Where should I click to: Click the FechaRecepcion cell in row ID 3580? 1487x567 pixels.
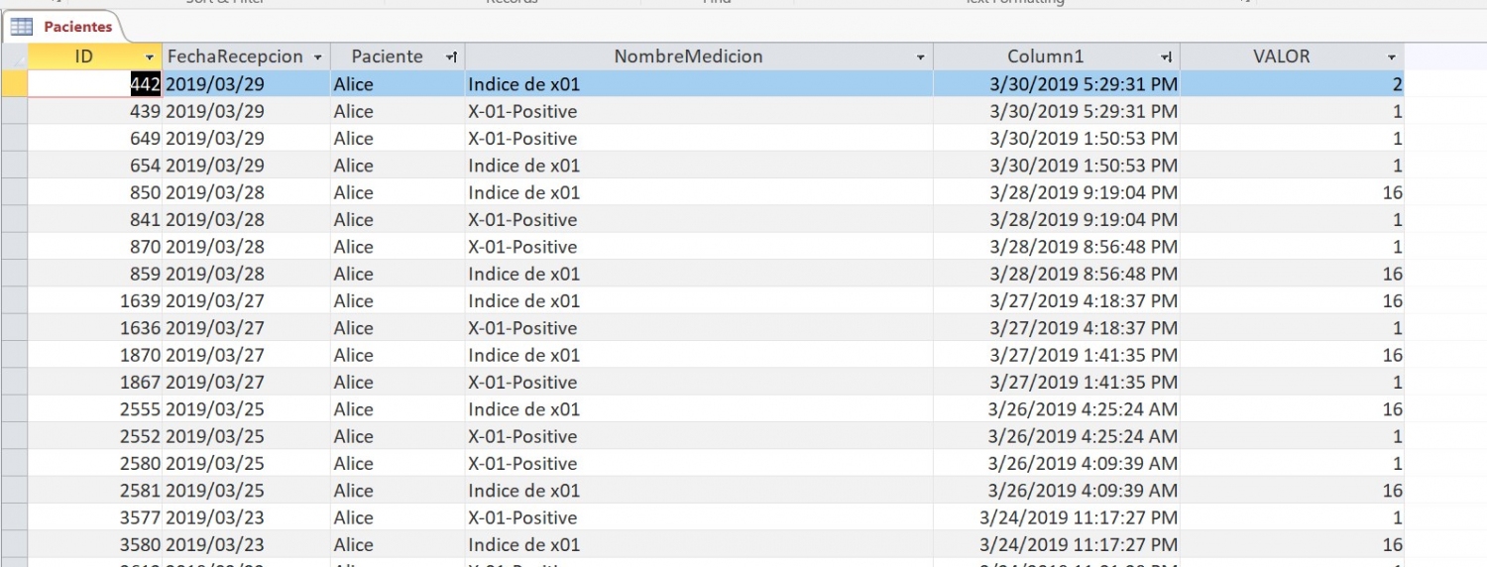[x=246, y=544]
